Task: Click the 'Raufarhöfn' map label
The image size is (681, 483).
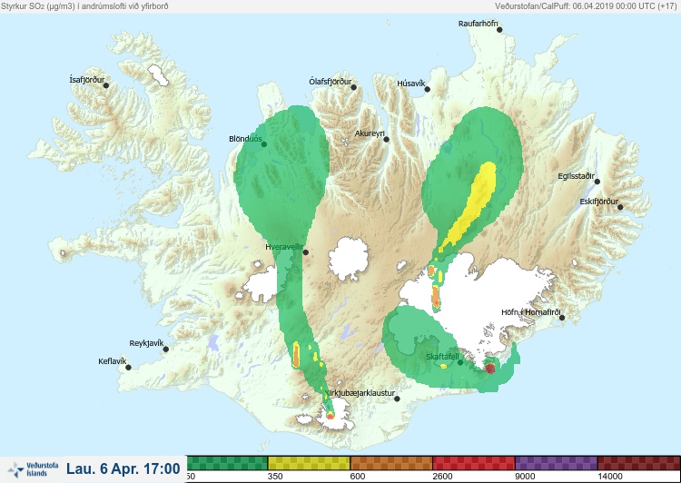Action: 479,24
